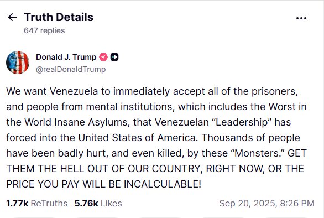Click the pink verified checkmark badge
The width and height of the screenshot is (324, 218).
(103, 57)
